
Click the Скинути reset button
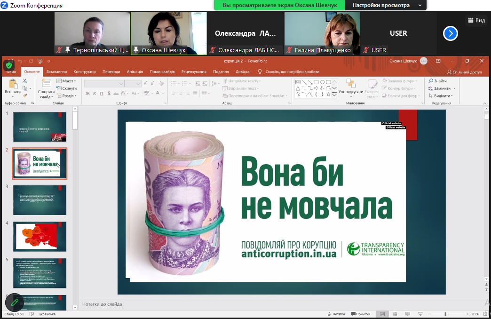click(x=66, y=88)
